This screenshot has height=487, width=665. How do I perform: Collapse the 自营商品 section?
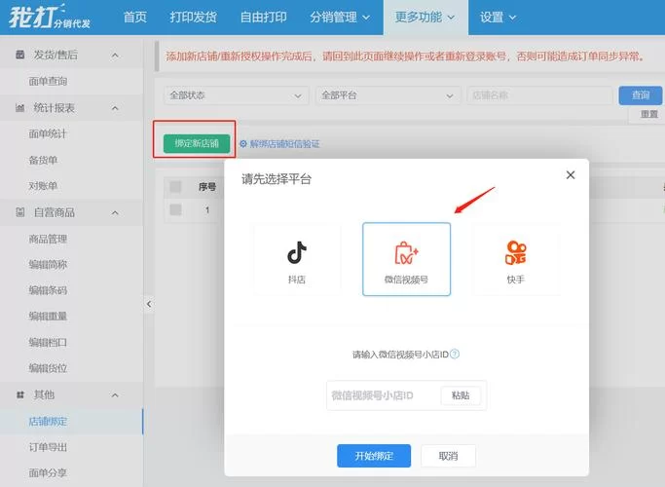pyautogui.click(x=115, y=212)
